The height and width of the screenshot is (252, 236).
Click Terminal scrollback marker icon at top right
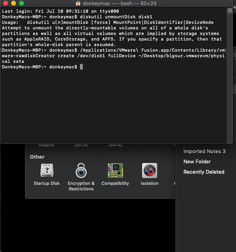point(230,11)
